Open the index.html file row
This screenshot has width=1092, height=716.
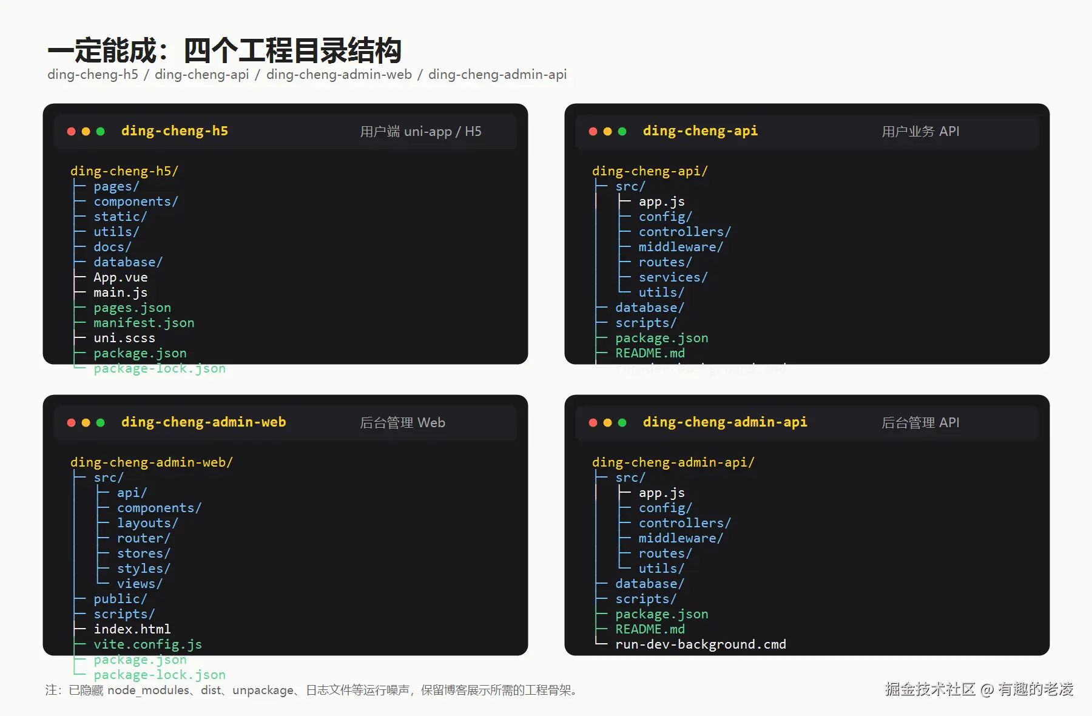coord(132,630)
